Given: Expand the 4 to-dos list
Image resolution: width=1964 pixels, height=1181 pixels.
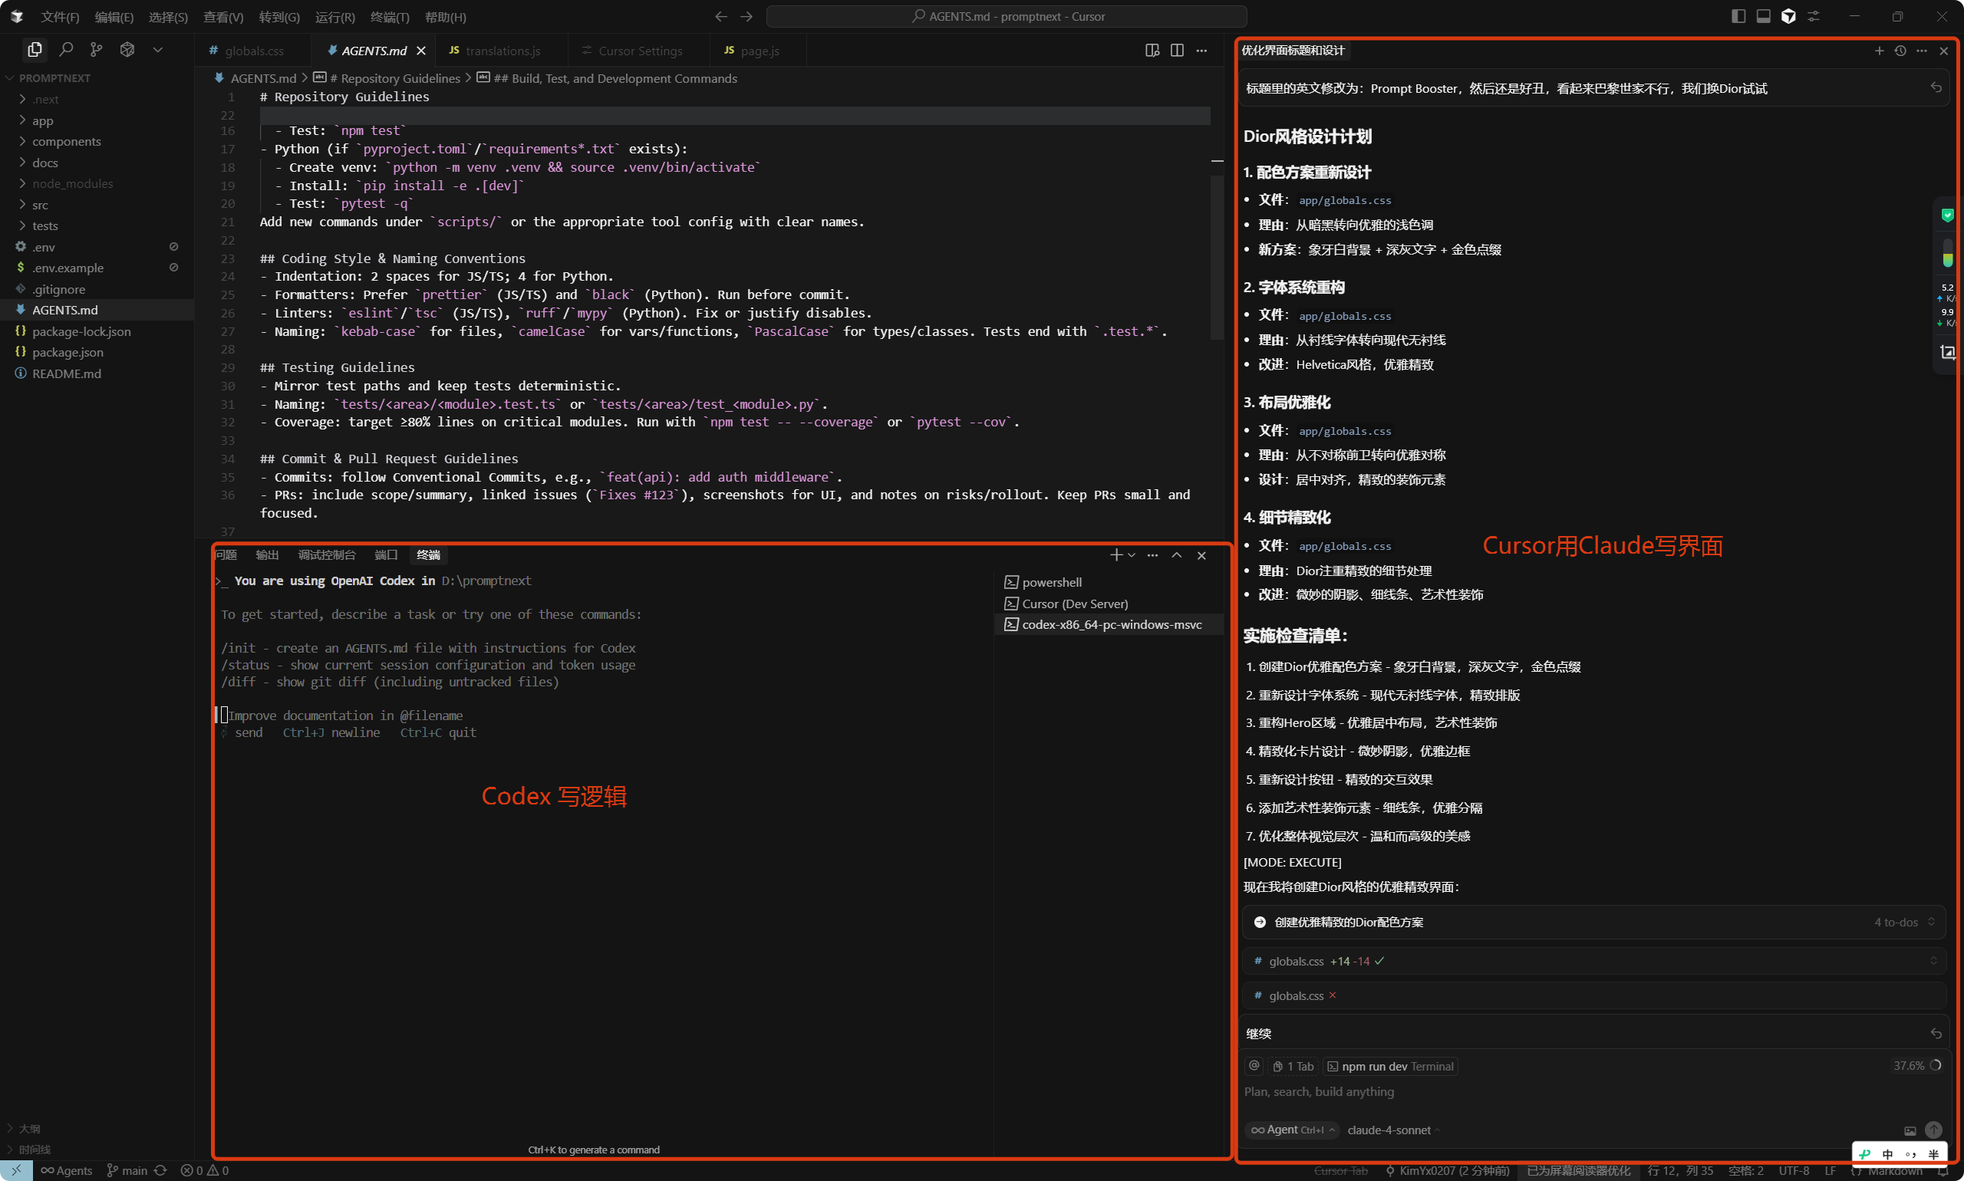Looking at the screenshot, I should [x=1903, y=923].
